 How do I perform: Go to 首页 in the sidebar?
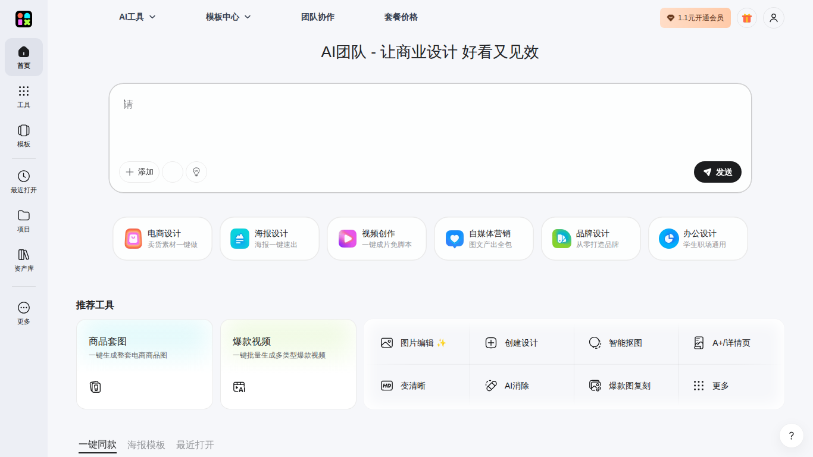pos(24,57)
